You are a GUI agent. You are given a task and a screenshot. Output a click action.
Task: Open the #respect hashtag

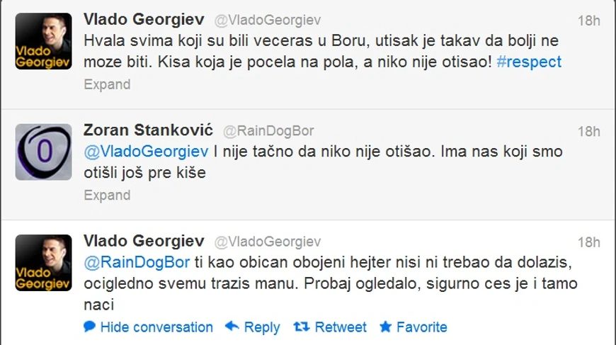(528, 62)
